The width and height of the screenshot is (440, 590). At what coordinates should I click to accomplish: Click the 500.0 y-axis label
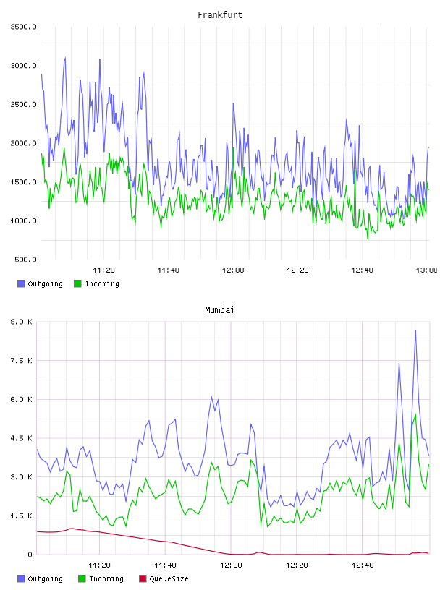(25, 260)
